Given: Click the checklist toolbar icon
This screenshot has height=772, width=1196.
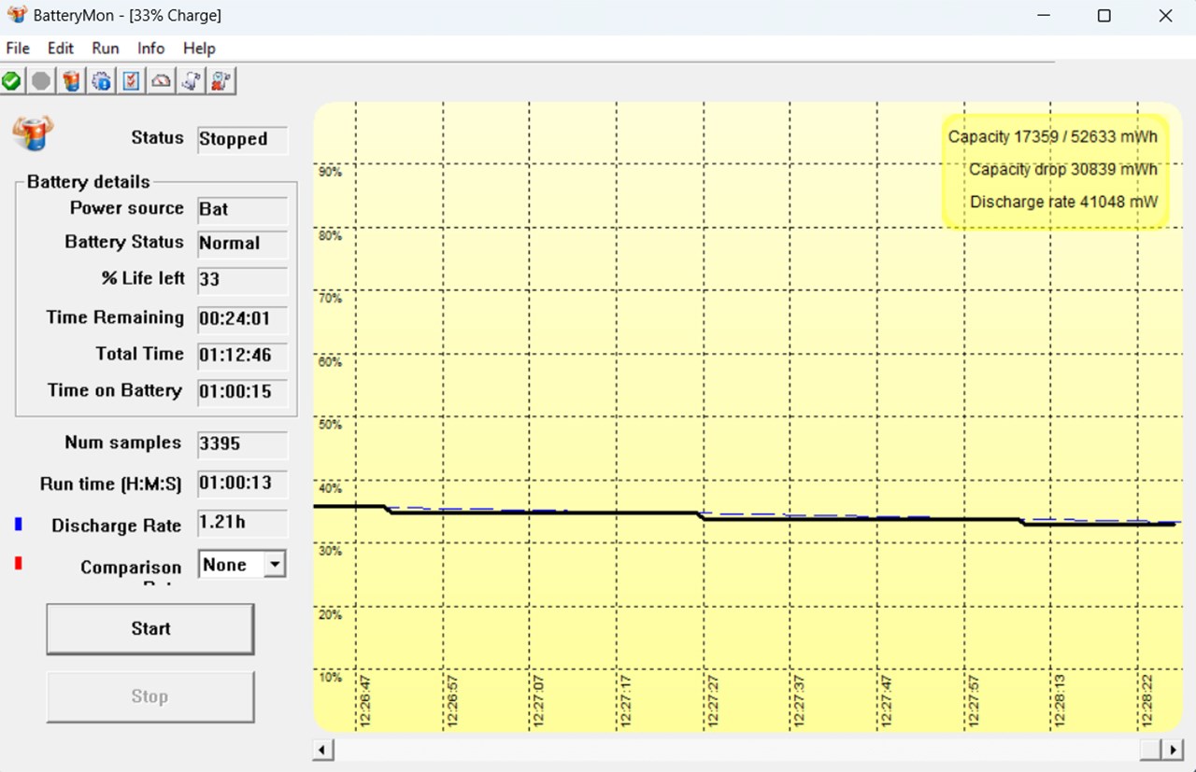Looking at the screenshot, I should click(131, 82).
